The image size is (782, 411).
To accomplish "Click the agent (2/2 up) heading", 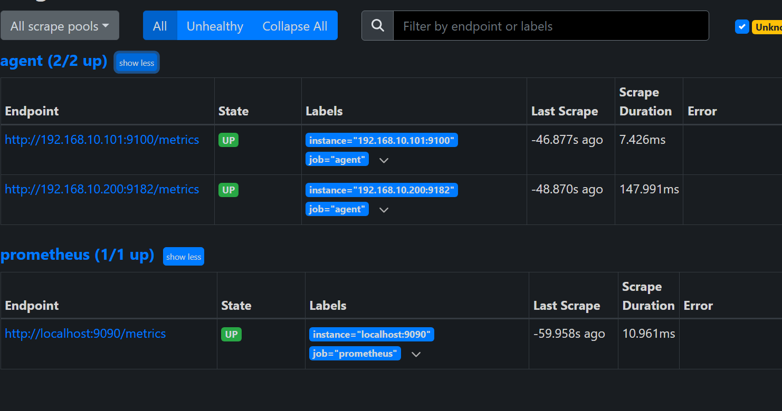I will [54, 61].
